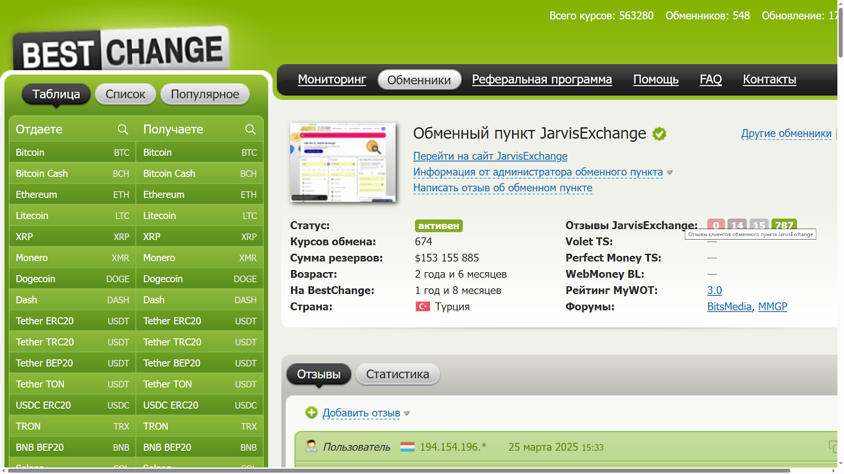Switch to the Популярное tab
The height and width of the screenshot is (474, 844).
point(205,94)
